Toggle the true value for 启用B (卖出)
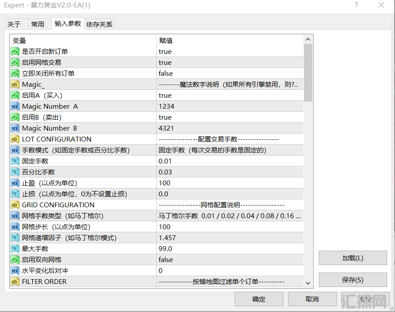 (x=230, y=117)
